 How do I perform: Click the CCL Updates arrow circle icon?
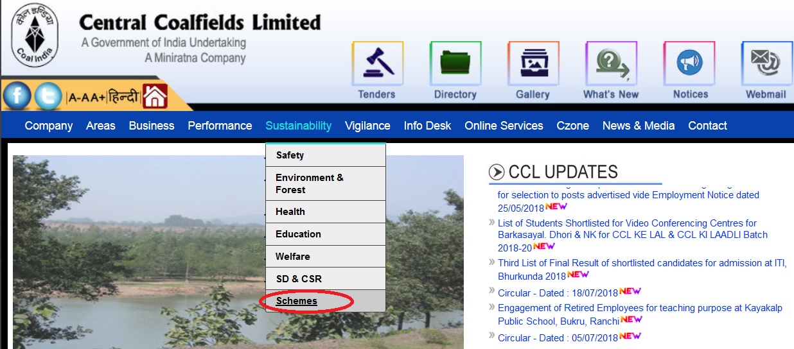497,172
